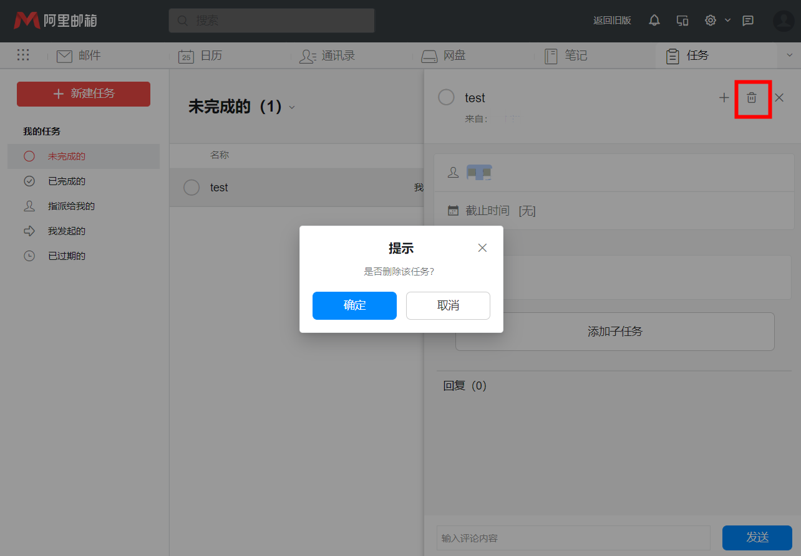Click the calendar icon beside 截止时间
Screen dimensions: 801x556
[453, 210]
